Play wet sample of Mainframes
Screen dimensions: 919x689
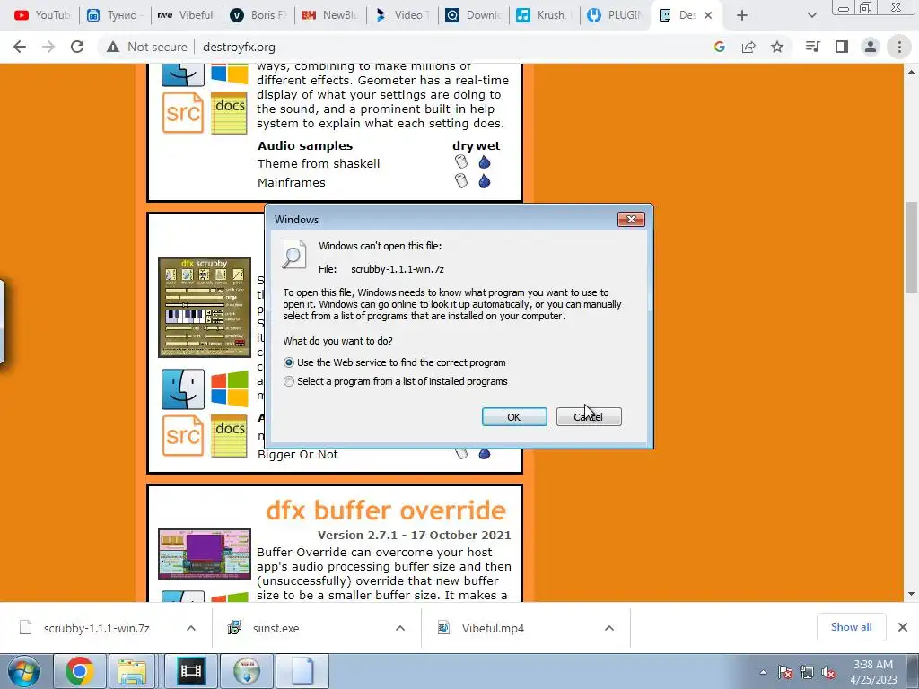click(x=484, y=181)
